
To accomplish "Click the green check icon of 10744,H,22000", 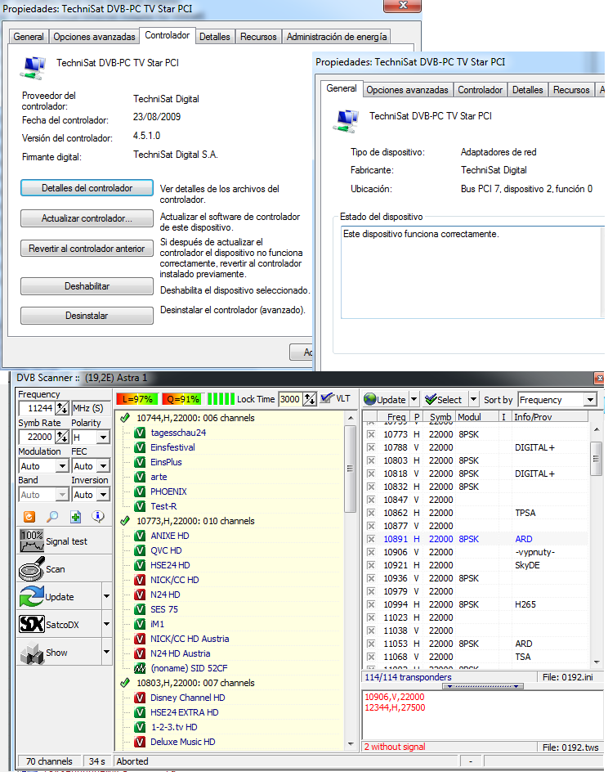I will [x=125, y=418].
